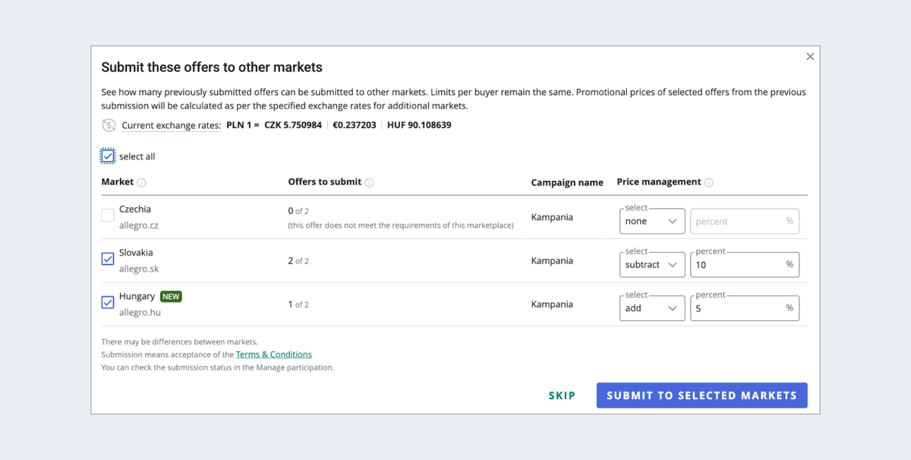Click the Czechia percent input field
This screenshot has width=911, height=460.
coord(744,221)
